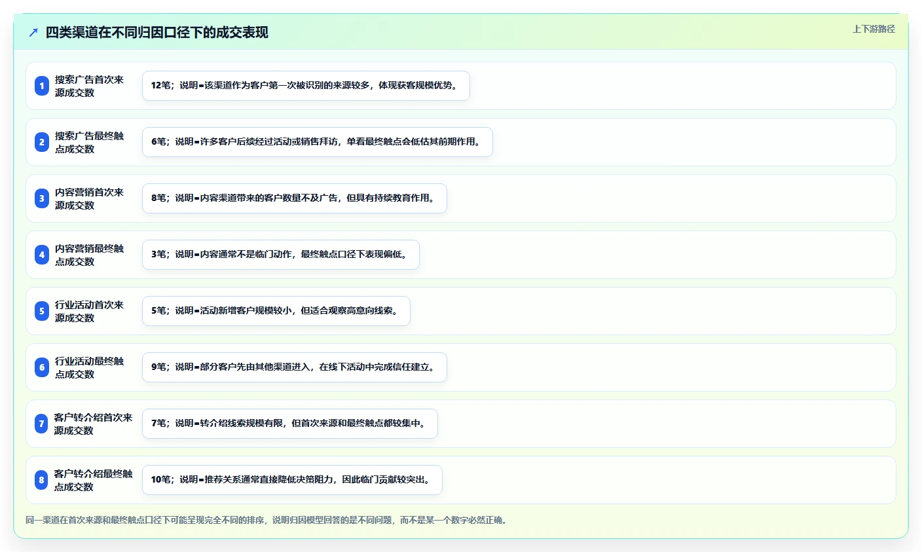The height and width of the screenshot is (552, 922).
Task: Select the label 搜索广告最终触点成交数
Action: click(89, 142)
